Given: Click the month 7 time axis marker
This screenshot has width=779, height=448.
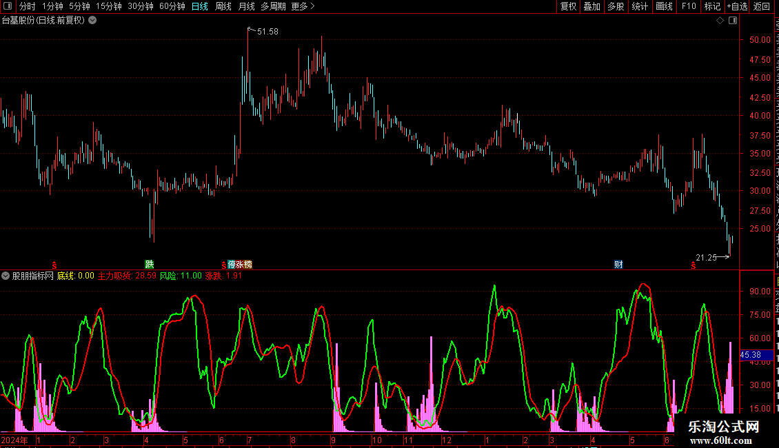Looking at the screenshot, I should [x=250, y=440].
